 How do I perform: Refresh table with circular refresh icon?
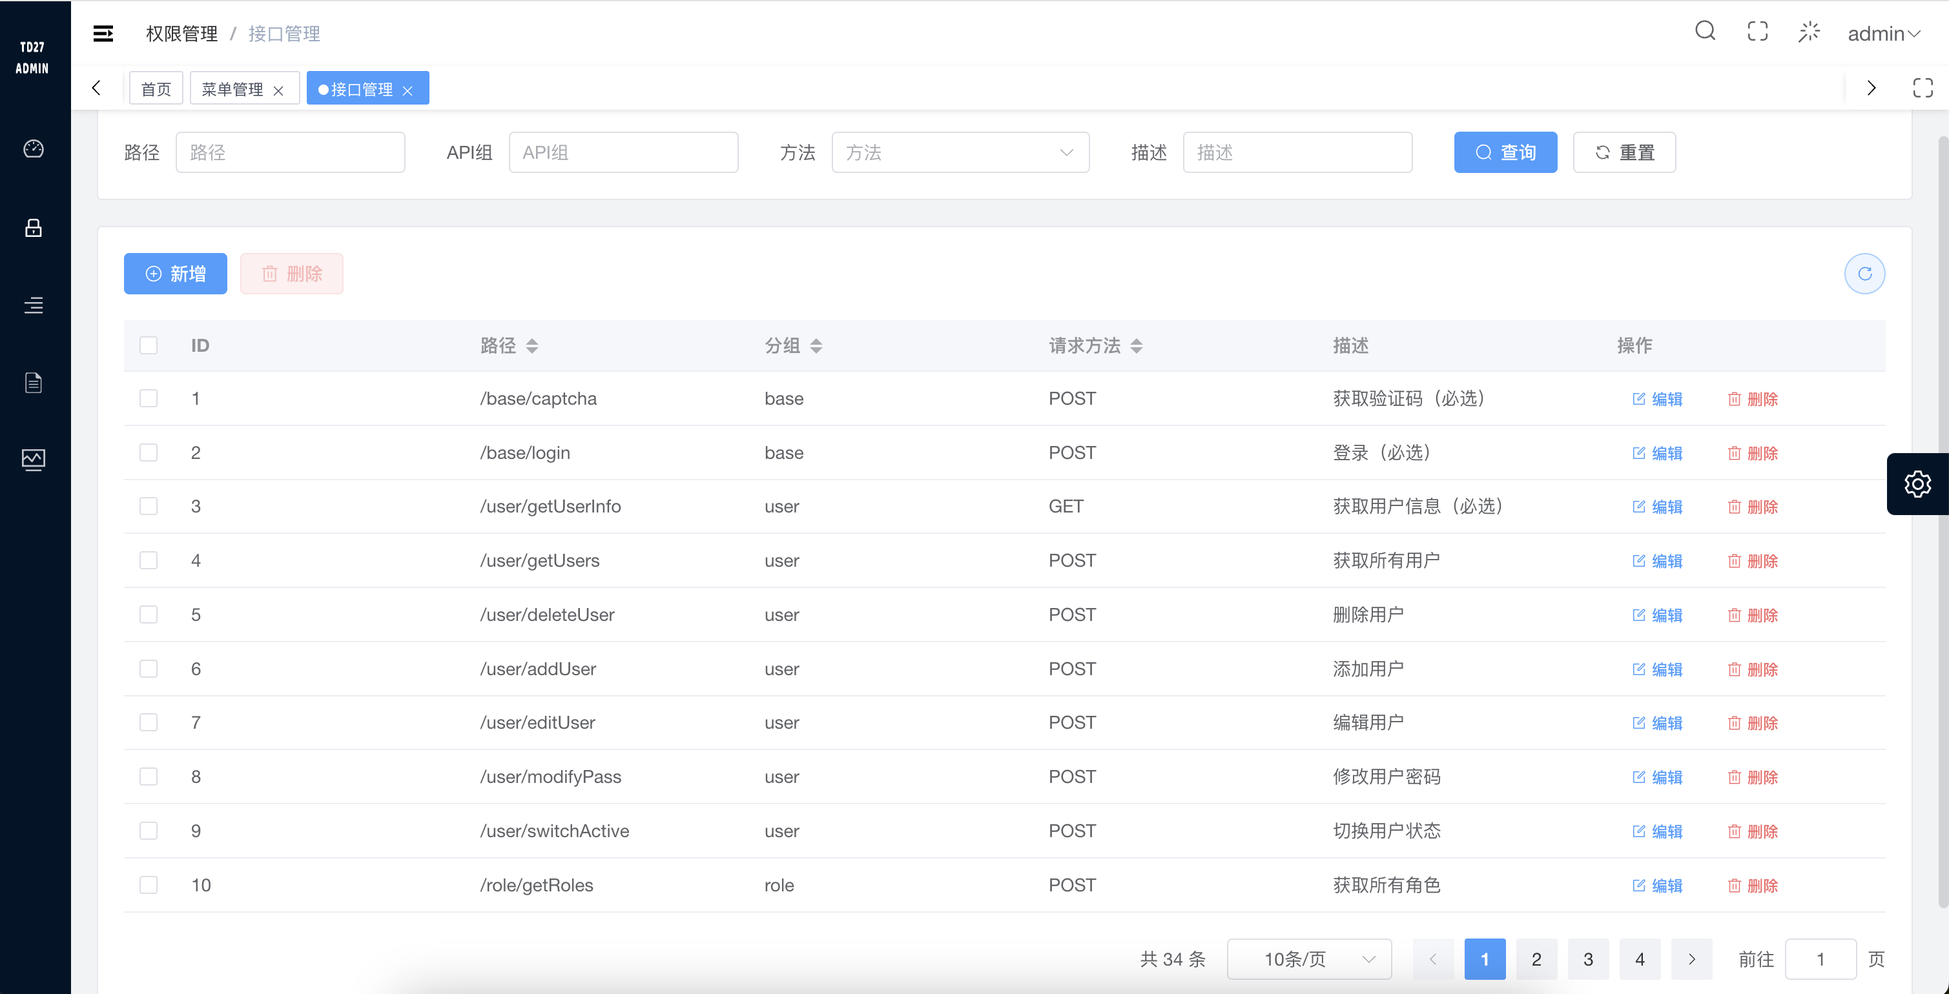tap(1864, 274)
